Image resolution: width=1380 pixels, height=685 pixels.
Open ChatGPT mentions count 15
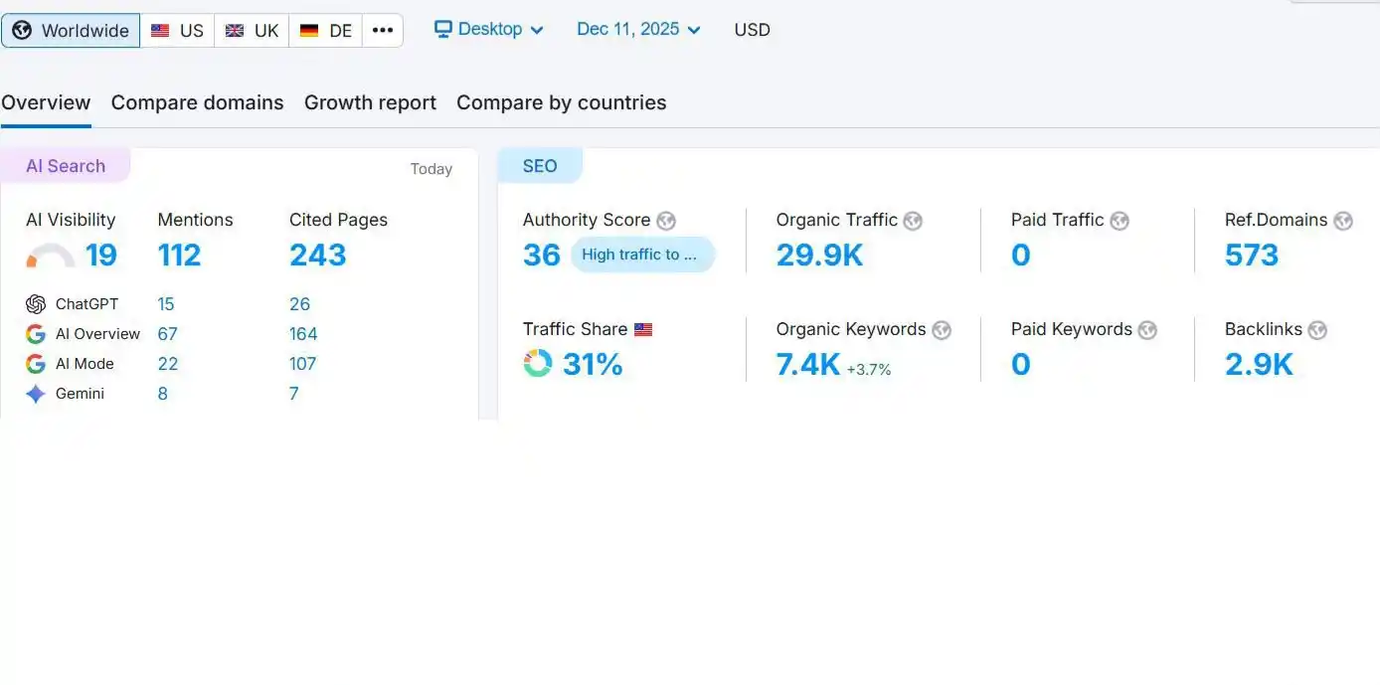[166, 304]
